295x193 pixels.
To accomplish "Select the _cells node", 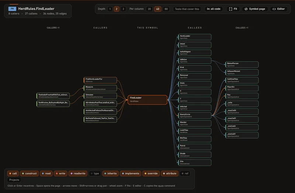I will pyautogui.click(x=242, y=104).
